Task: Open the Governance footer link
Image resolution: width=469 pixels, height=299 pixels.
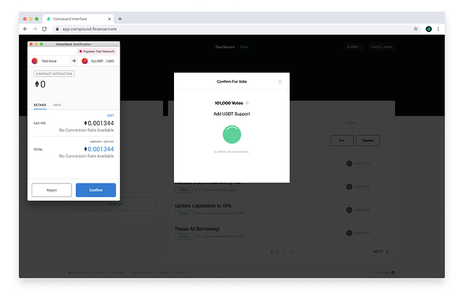Action: tap(141, 272)
